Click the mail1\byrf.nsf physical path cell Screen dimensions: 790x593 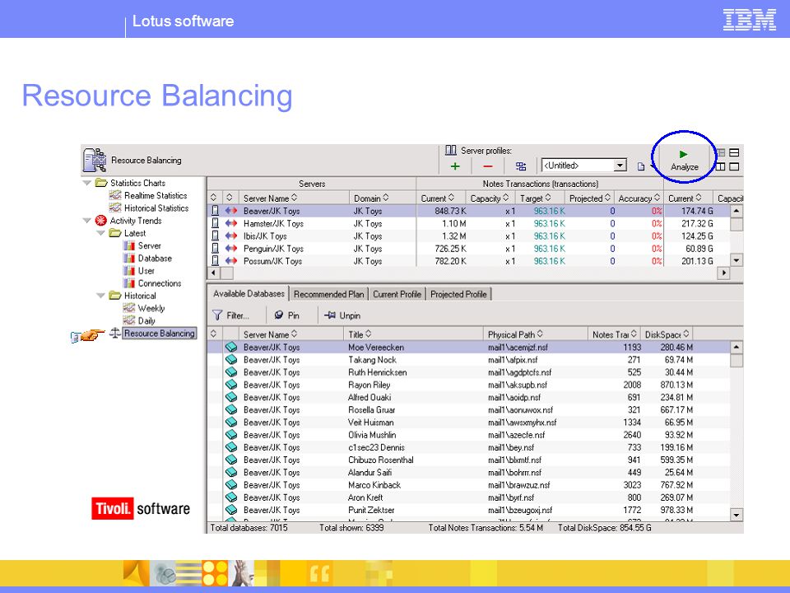tap(513, 497)
